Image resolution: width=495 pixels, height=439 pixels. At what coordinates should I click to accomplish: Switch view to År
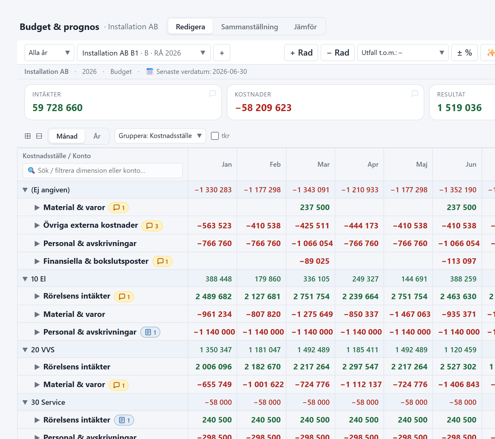coord(97,136)
